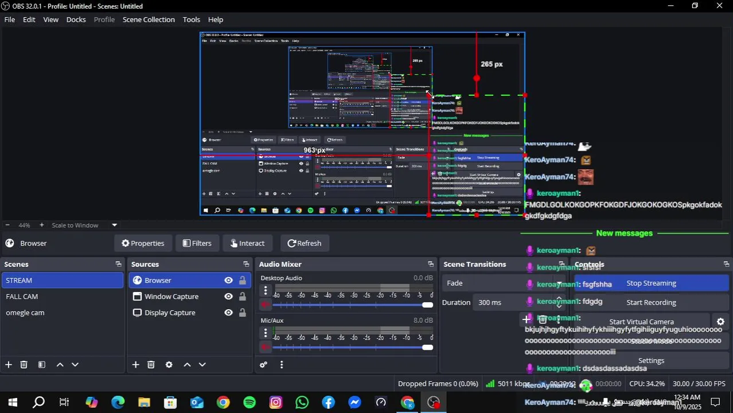
Task: Delete the selected source via the Sources trash icon
Action: pos(151,365)
